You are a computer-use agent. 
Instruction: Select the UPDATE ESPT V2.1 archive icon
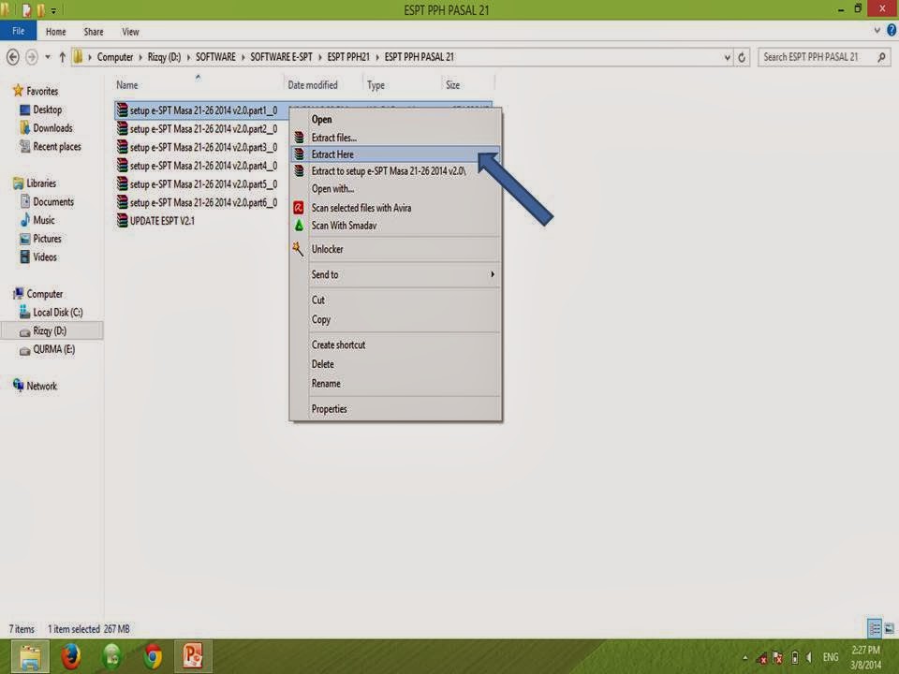(122, 220)
